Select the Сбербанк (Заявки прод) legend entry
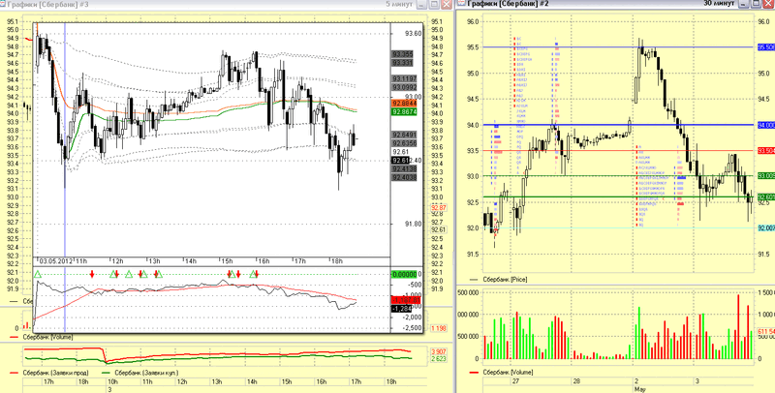This screenshot has height=393, width=775. pyautogui.click(x=55, y=373)
